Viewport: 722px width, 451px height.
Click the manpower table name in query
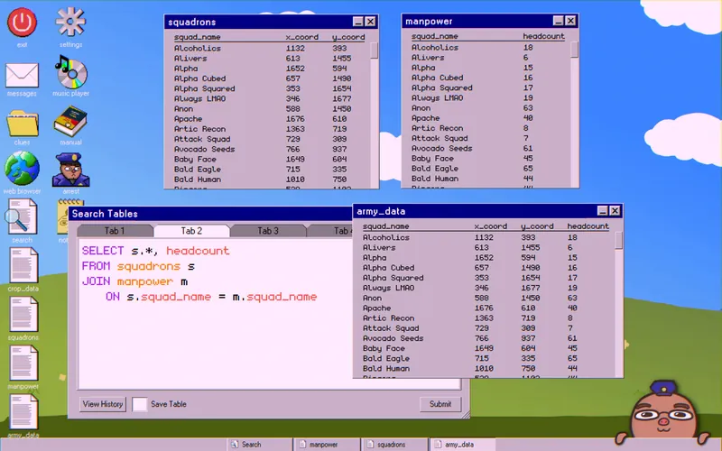pyautogui.click(x=144, y=281)
